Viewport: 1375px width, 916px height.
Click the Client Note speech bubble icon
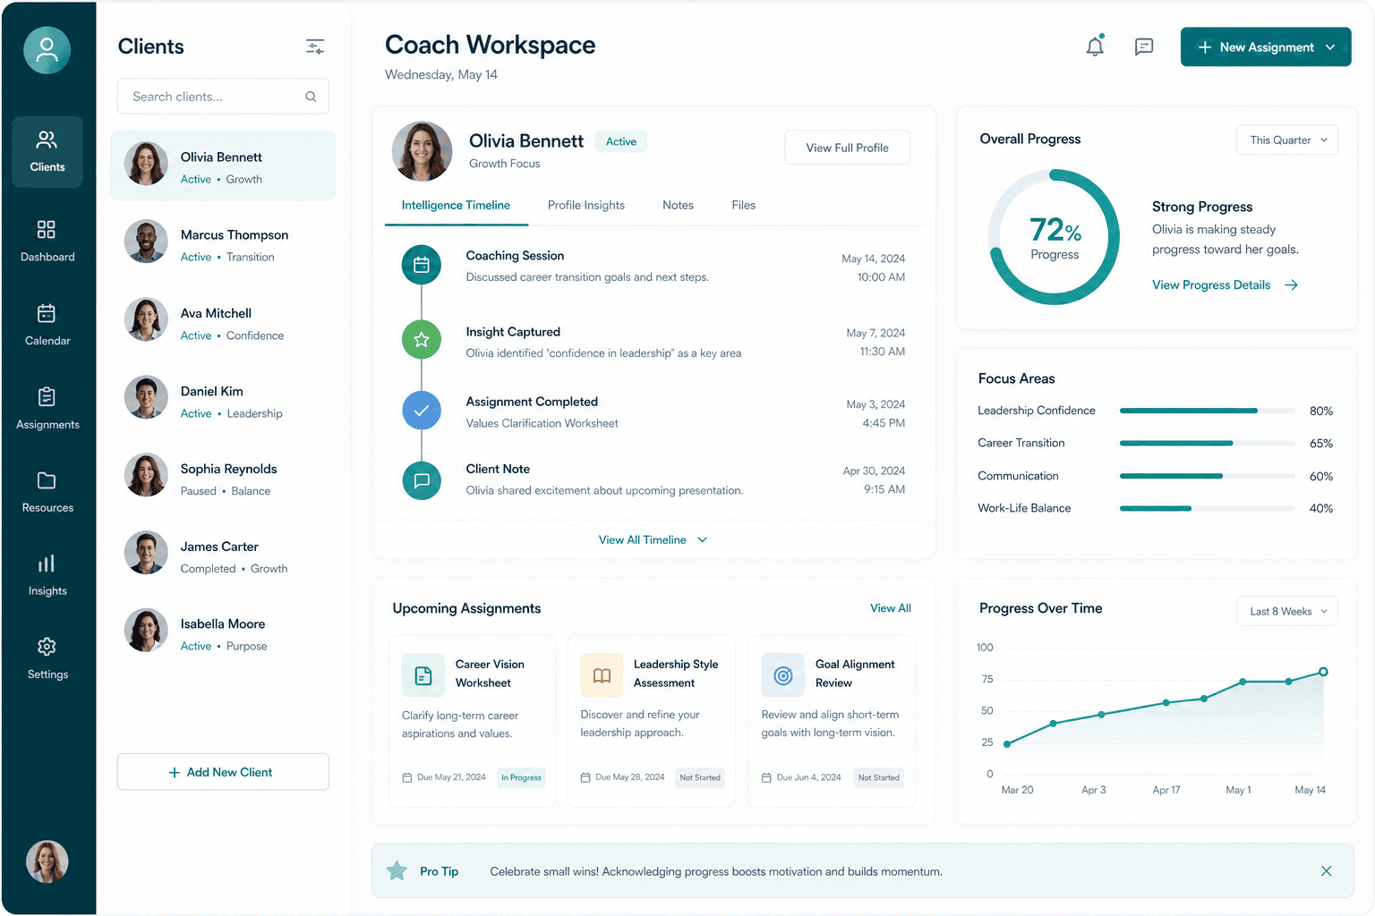point(422,480)
